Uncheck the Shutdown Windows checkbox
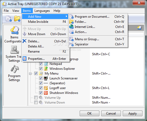The height and width of the screenshot is (121, 147). click(x=41, y=93)
